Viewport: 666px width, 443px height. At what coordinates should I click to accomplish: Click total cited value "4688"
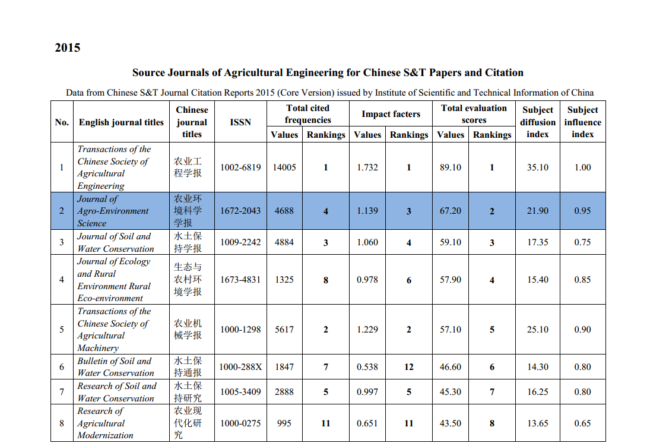(284, 211)
